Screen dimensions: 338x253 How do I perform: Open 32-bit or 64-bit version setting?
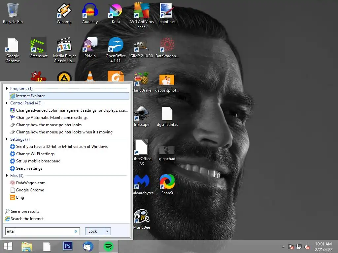[69, 147]
